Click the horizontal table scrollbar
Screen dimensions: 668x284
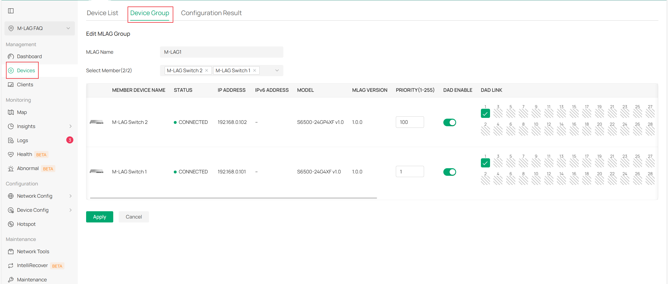[x=233, y=198]
